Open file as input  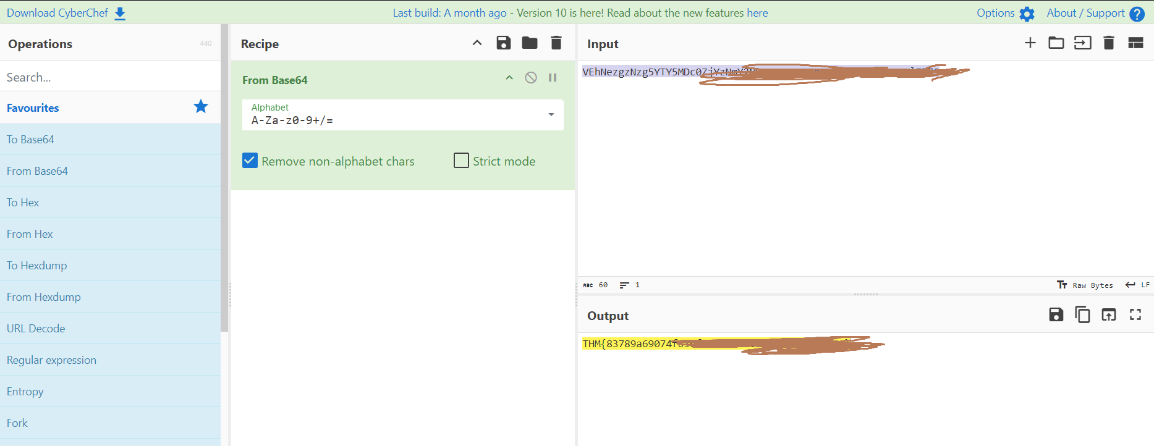coord(1082,43)
